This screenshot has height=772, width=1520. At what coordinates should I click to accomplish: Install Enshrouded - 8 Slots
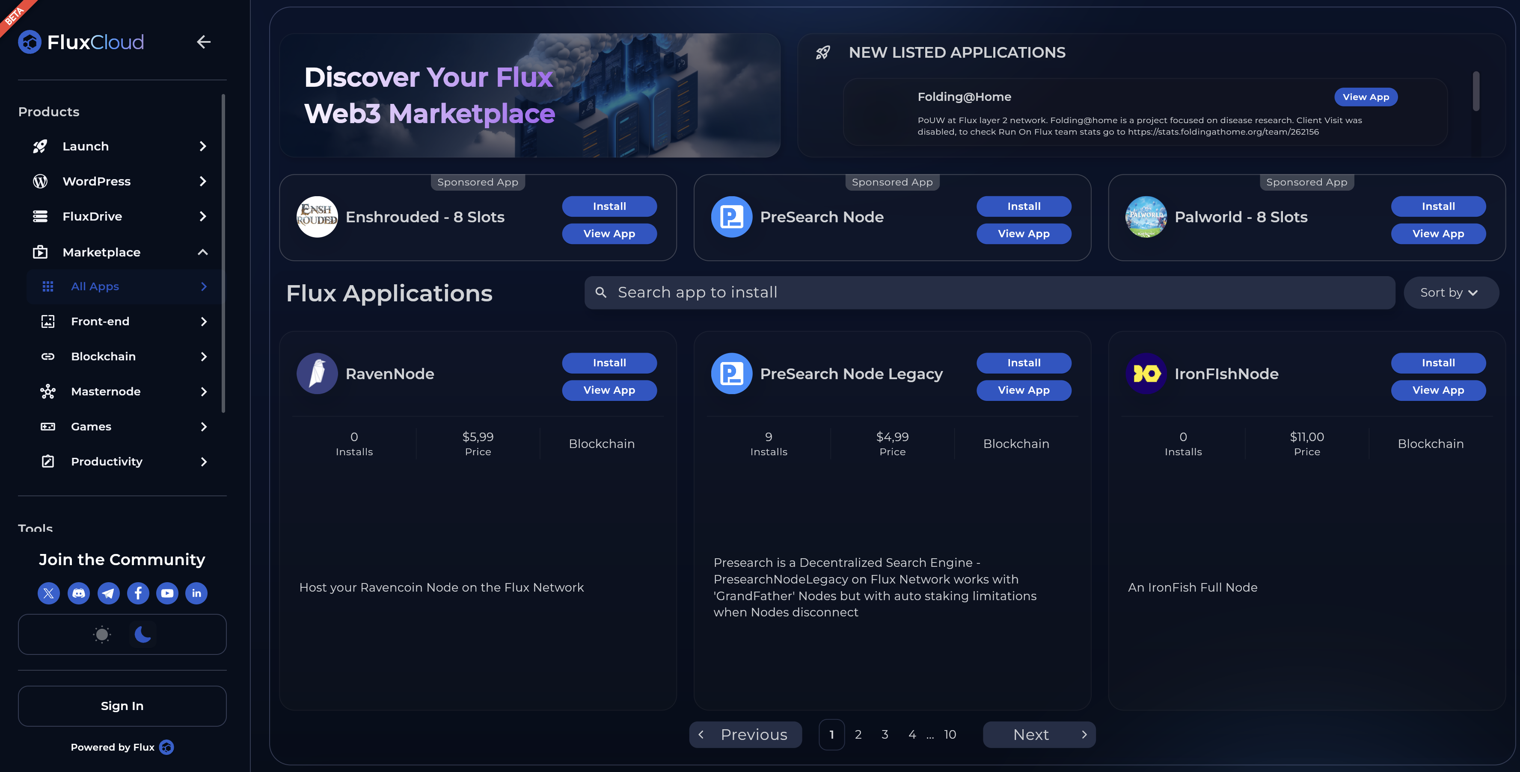(609, 206)
